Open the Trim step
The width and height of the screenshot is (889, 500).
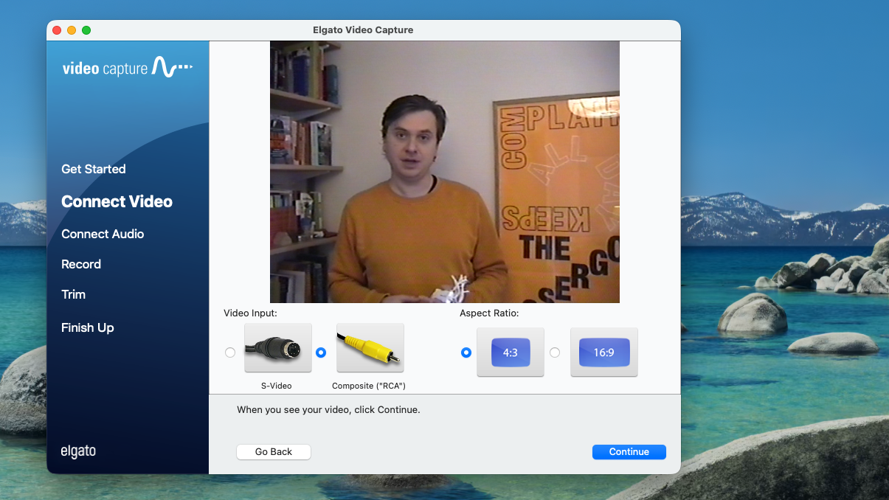[x=73, y=294]
